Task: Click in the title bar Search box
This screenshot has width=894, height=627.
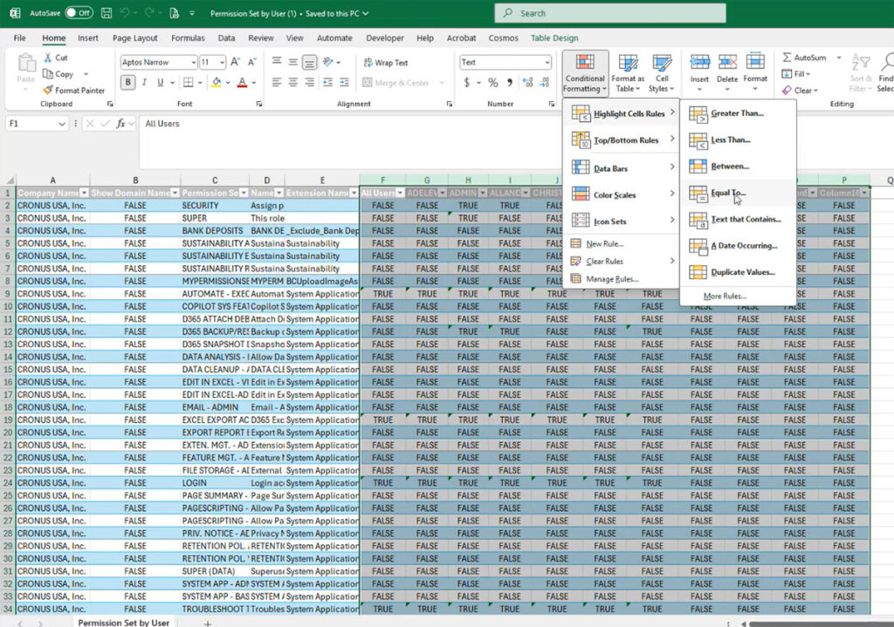Action: [x=610, y=13]
